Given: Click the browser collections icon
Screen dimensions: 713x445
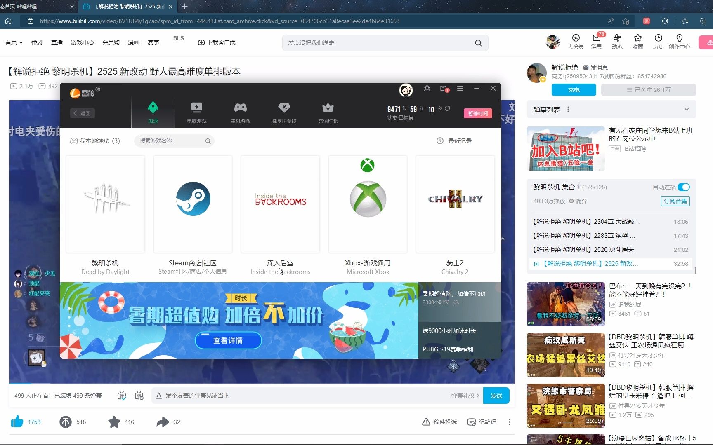Looking at the screenshot, I should click(x=703, y=21).
